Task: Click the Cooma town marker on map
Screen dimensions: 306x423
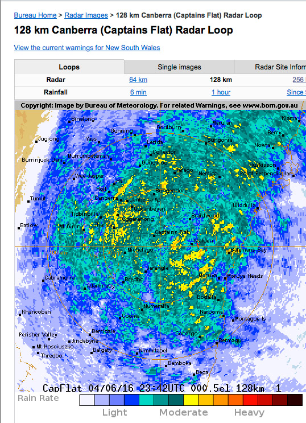Action: 120,318
